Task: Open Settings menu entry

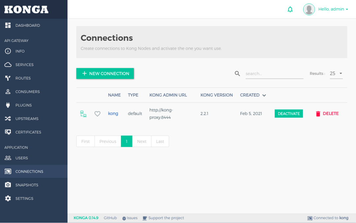Action: pos(34,198)
